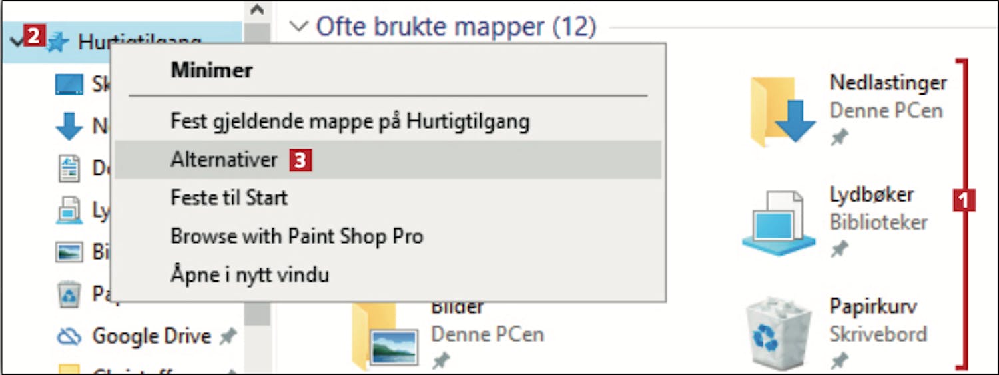Select Fest gjeldende mappe på Hurtigtilgang
The width and height of the screenshot is (999, 375).
point(350,121)
